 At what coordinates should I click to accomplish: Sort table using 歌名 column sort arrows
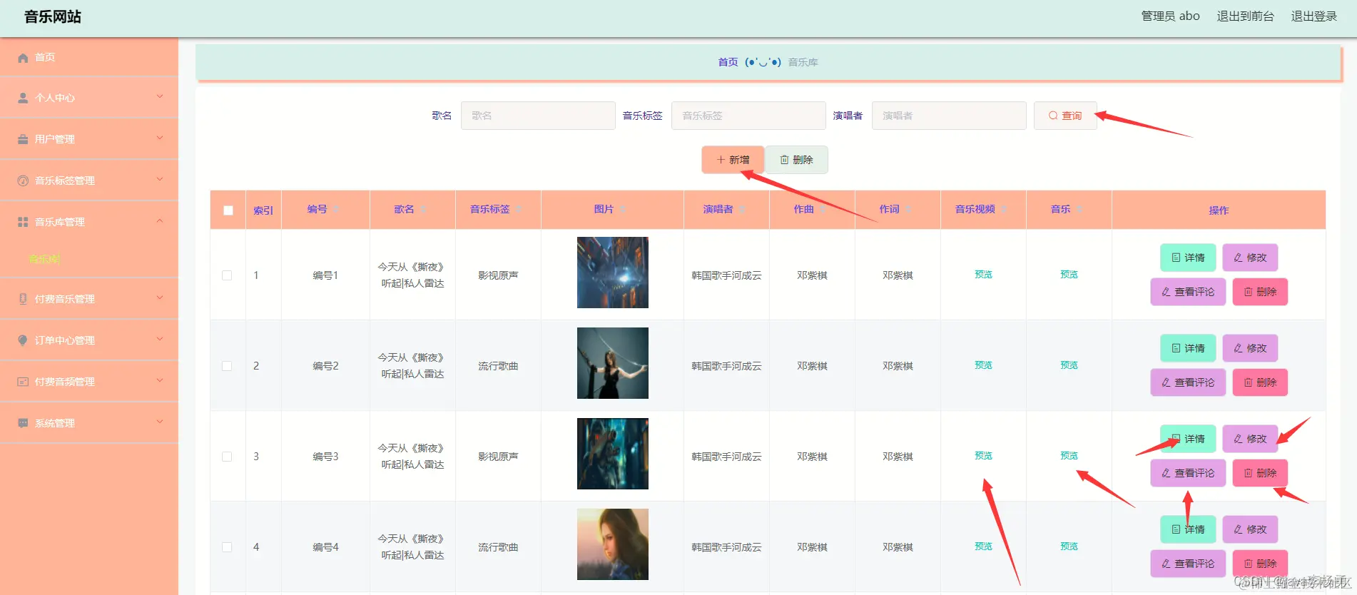coord(423,209)
